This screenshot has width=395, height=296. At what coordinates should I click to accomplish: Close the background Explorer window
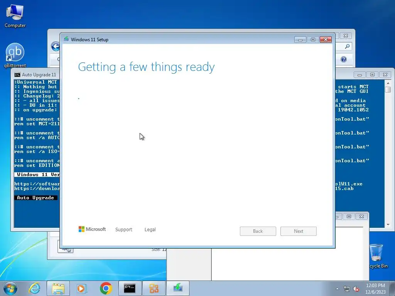[346, 36]
